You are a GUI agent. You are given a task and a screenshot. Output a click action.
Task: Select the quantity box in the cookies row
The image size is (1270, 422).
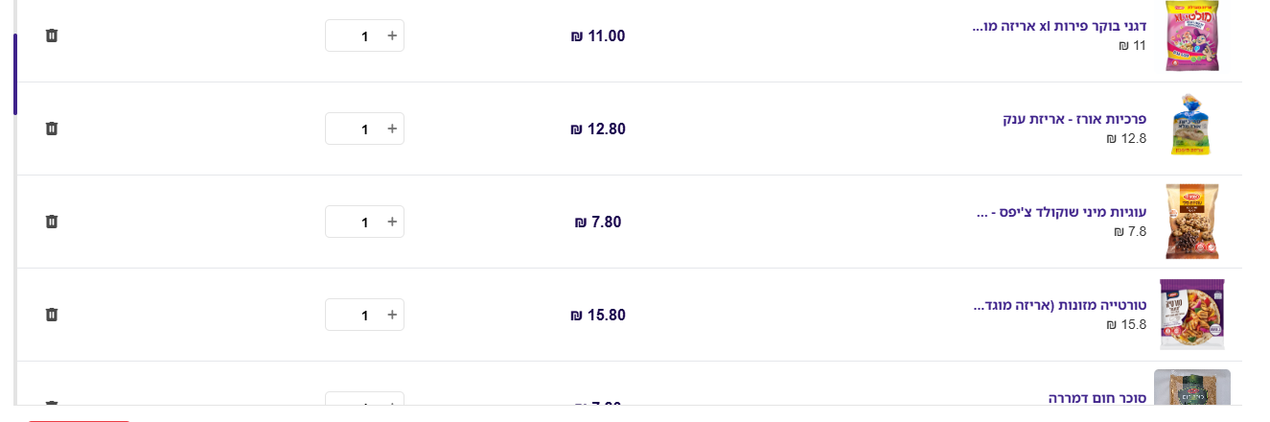click(356, 223)
